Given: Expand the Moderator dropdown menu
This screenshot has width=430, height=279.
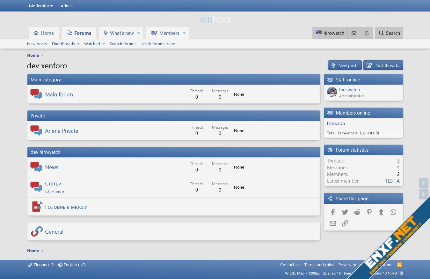Looking at the screenshot, I should 41,6.
